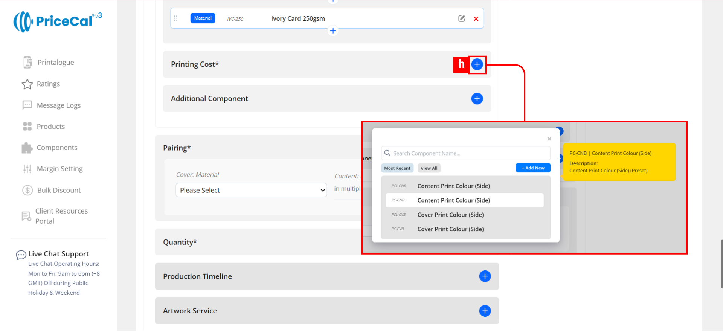Open Printalogue in the sidebar

pos(55,63)
